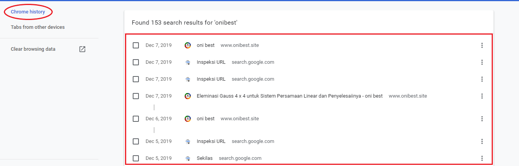Open the three-dot actions icon for Sekilas
Screen dimensions: 519x166
point(482,158)
